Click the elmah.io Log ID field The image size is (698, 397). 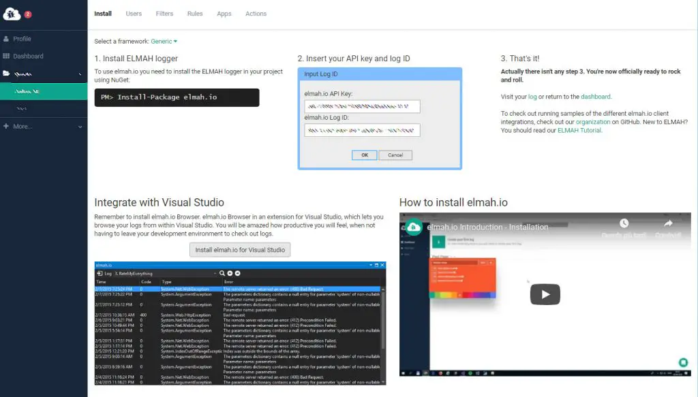[x=362, y=130]
